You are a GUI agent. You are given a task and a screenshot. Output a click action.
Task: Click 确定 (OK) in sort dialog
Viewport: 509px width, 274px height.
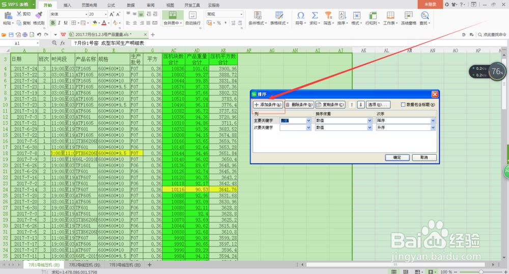398,157
